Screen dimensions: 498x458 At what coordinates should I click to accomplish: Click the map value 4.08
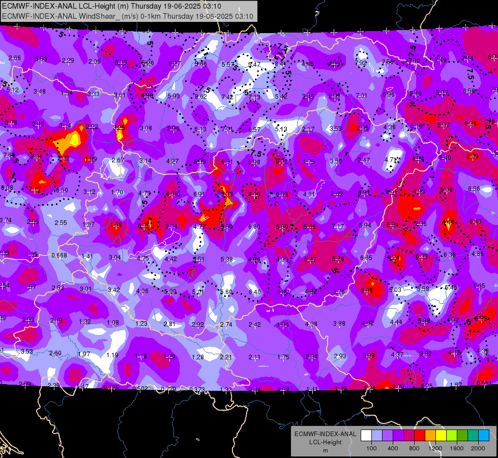click(311, 324)
